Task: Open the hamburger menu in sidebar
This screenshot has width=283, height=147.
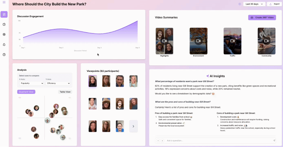Action: 4,2
